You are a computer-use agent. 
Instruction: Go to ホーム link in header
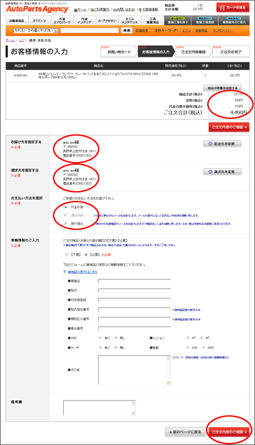click(x=80, y=10)
